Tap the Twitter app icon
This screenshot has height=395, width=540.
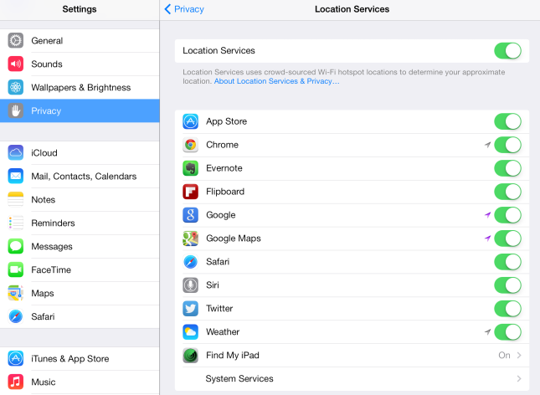pos(191,309)
